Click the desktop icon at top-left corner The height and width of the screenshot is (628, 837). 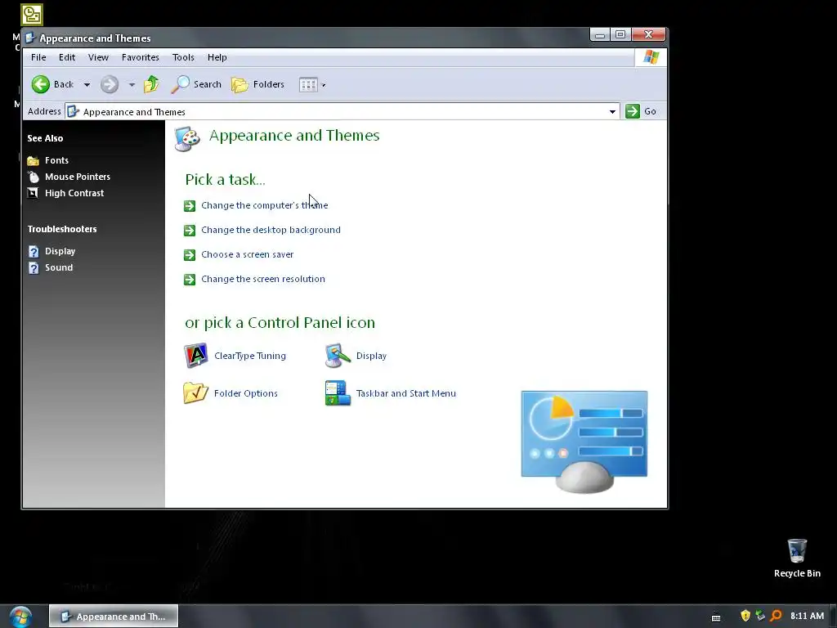32,15
